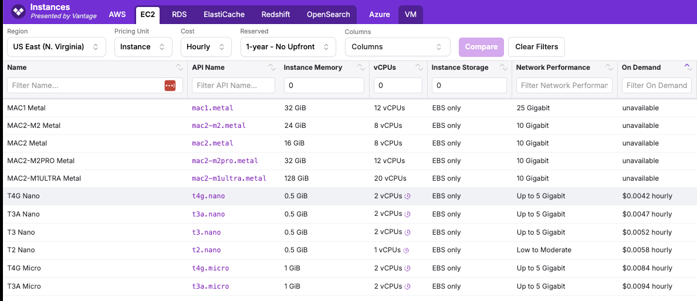Viewport: 697px width, 301px height.
Task: Click the Instance Storage filter field
Action: tap(469, 85)
